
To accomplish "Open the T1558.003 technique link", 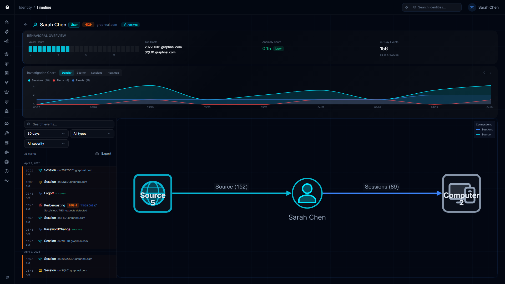I will click(x=88, y=205).
